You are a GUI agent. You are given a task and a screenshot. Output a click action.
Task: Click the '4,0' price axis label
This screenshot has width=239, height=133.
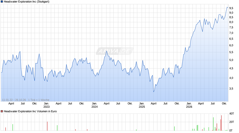(x=231, y=78)
